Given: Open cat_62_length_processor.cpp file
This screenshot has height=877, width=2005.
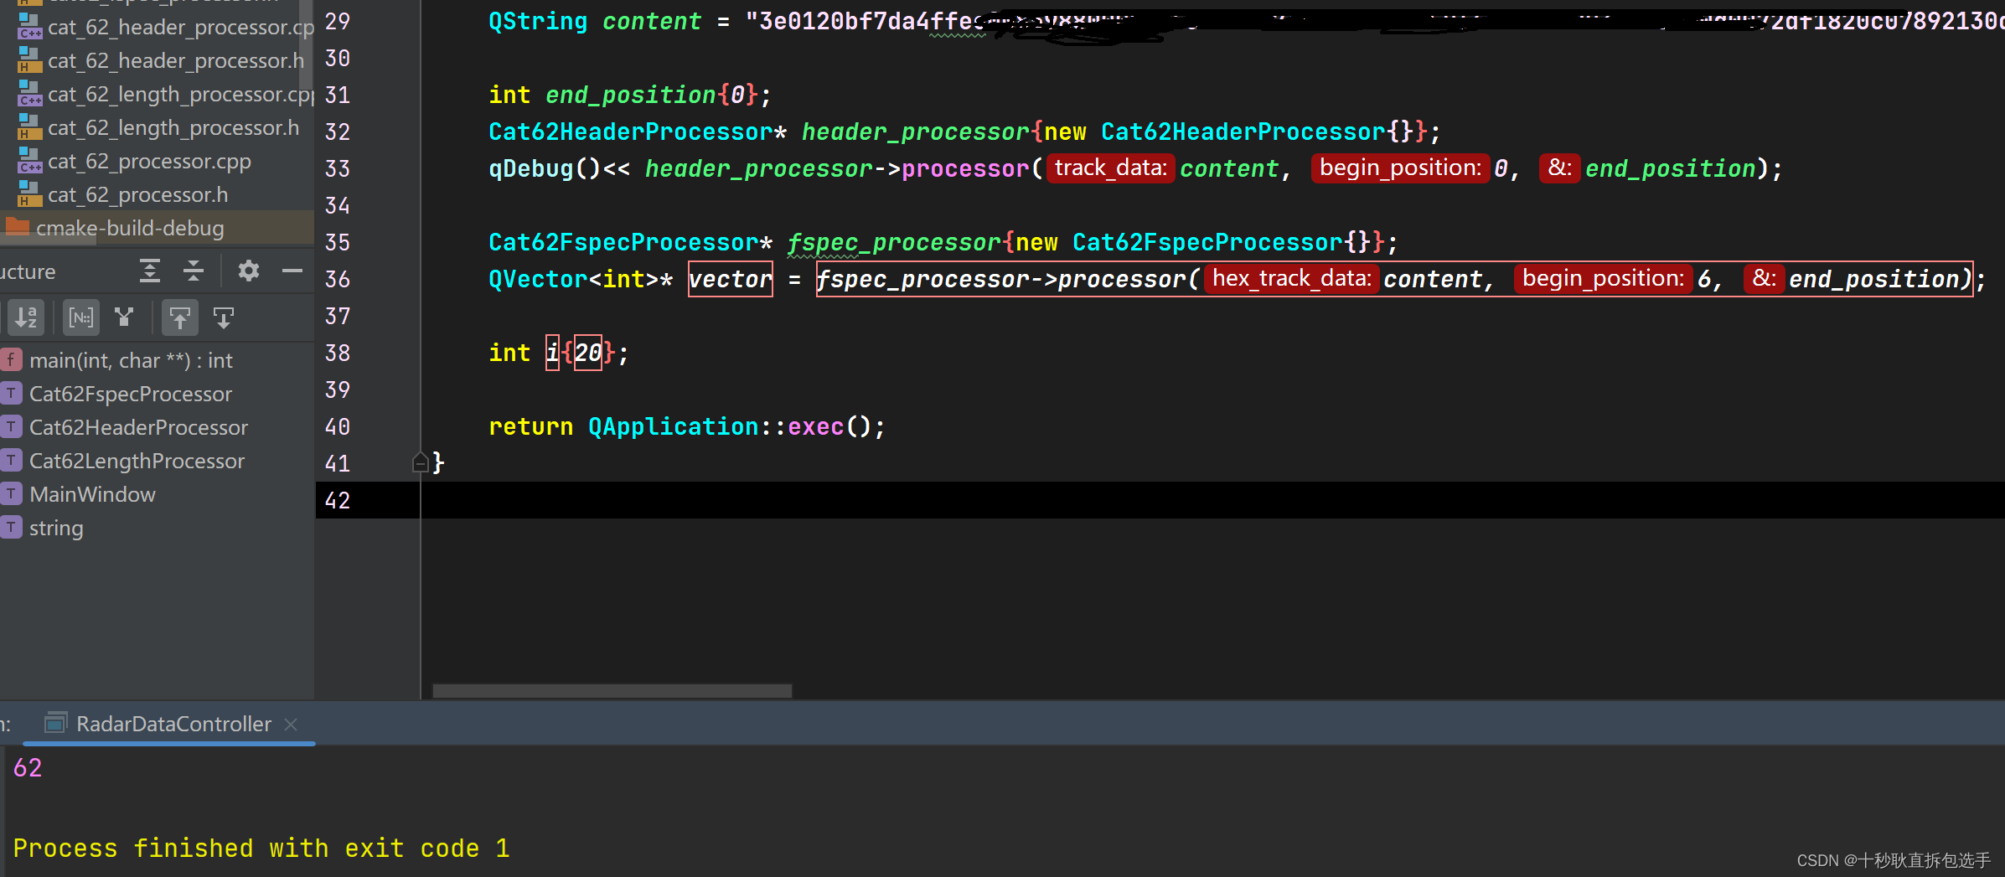Looking at the screenshot, I should coord(180,95).
